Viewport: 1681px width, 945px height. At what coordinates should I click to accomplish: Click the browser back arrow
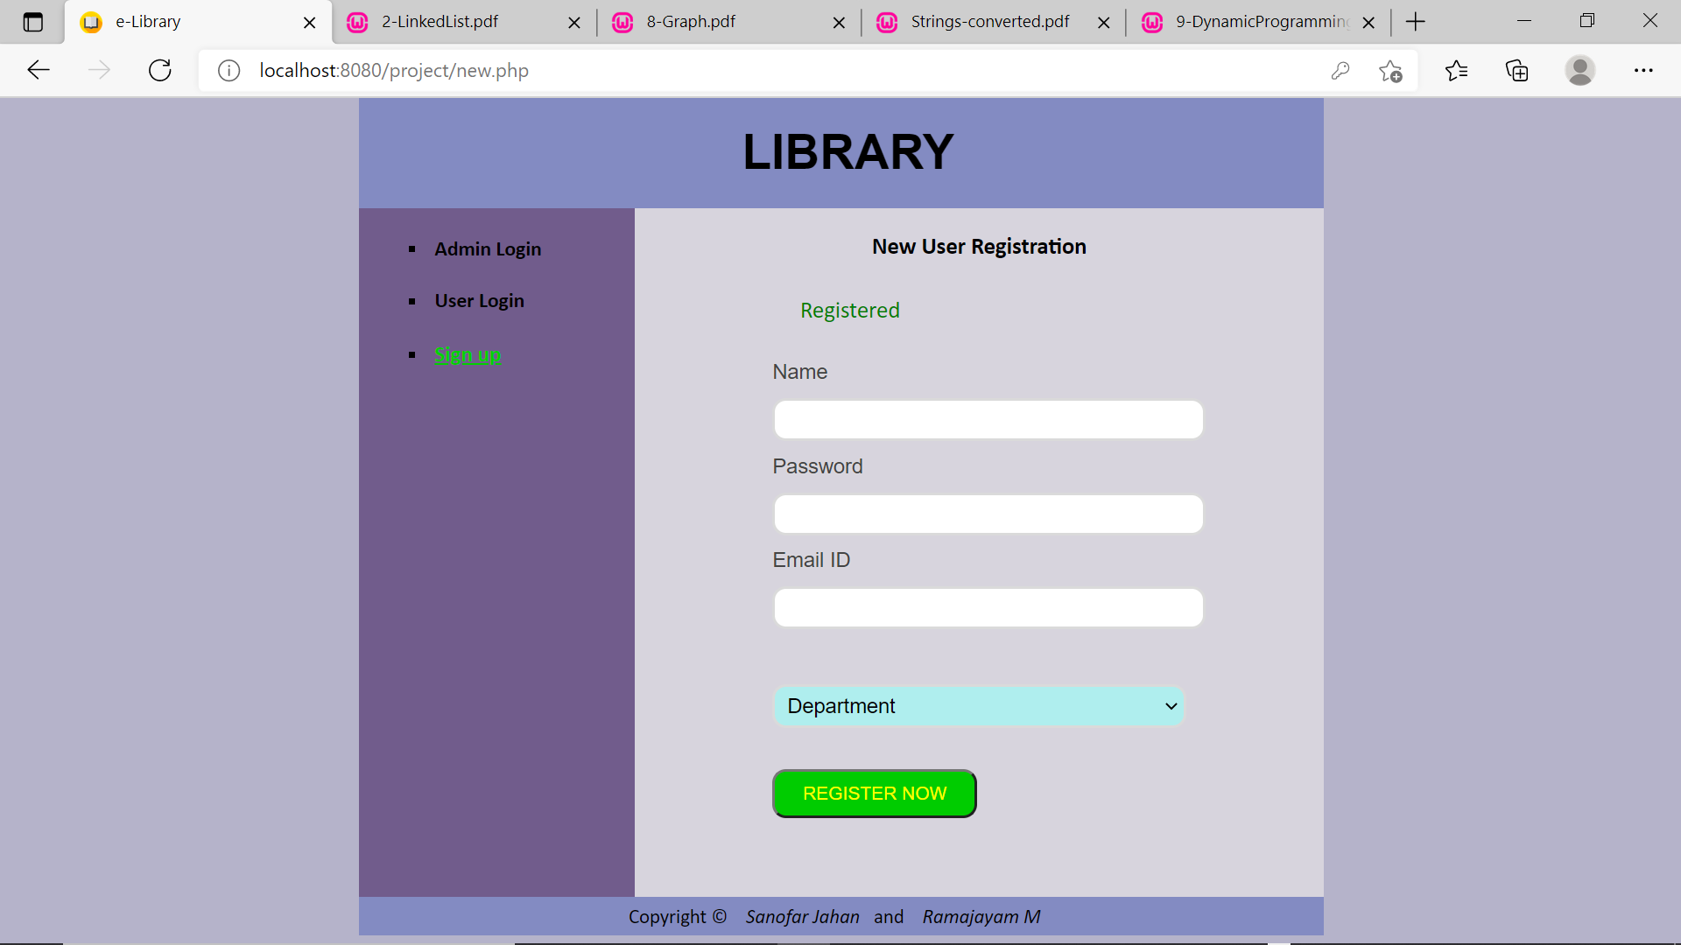39,70
